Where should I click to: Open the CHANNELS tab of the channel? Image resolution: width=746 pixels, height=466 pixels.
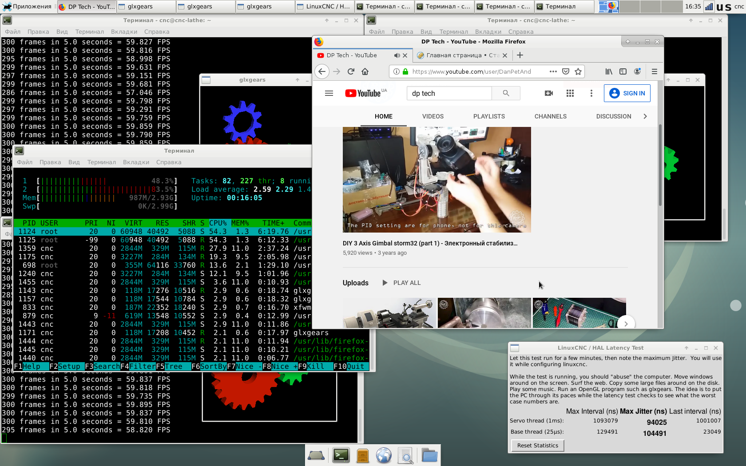point(551,116)
